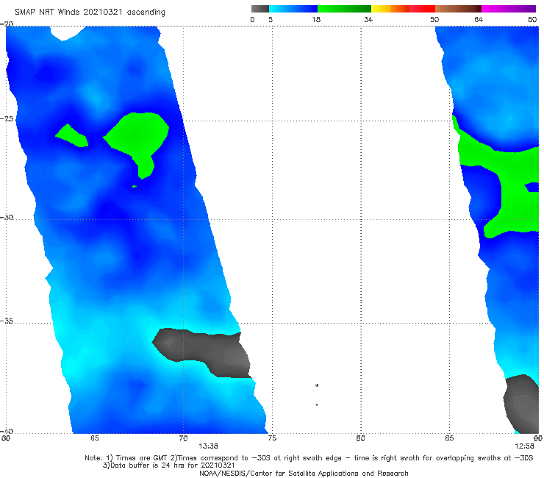Click the swath time '12:58'

524,446
